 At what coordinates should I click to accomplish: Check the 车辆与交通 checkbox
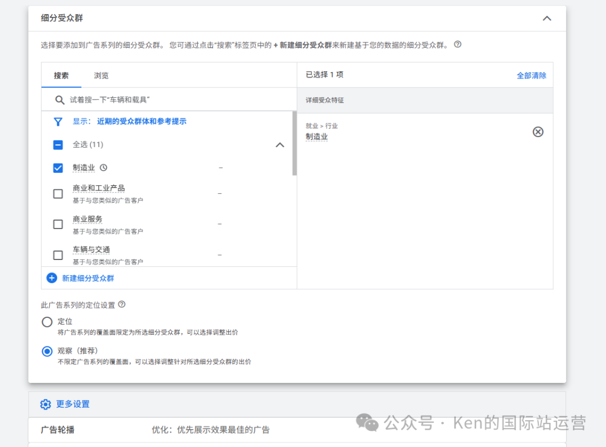pyautogui.click(x=58, y=255)
